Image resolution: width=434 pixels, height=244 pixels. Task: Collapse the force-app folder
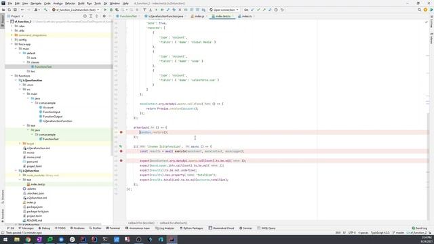(x=12, y=44)
